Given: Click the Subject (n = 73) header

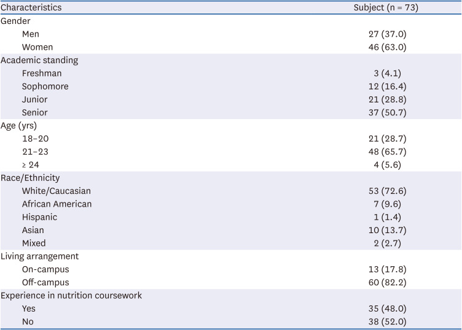Looking at the screenshot, I should coord(386,8).
